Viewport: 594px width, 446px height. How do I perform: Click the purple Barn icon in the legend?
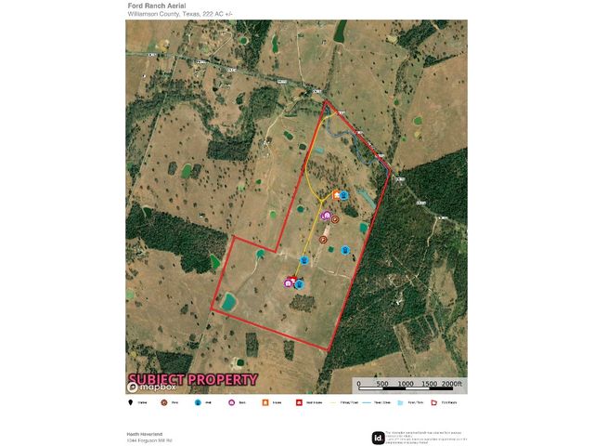tap(231, 403)
